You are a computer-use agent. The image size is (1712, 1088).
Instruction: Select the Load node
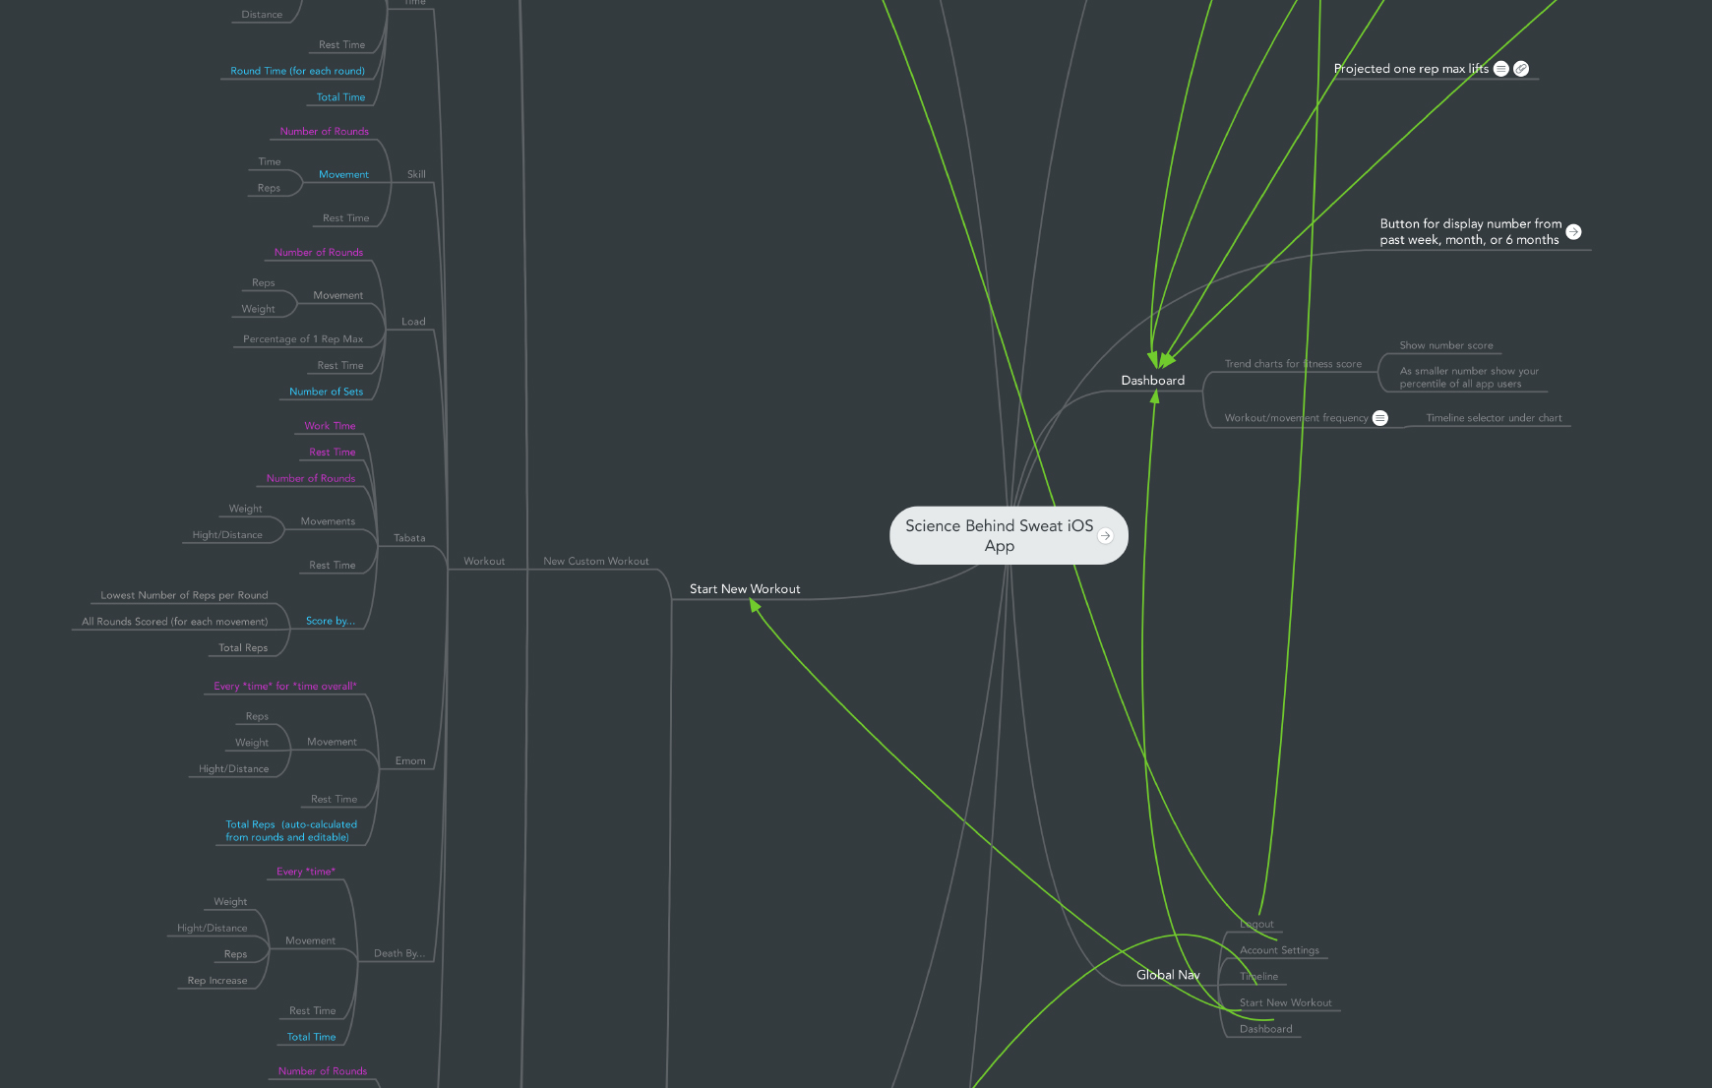(x=413, y=322)
